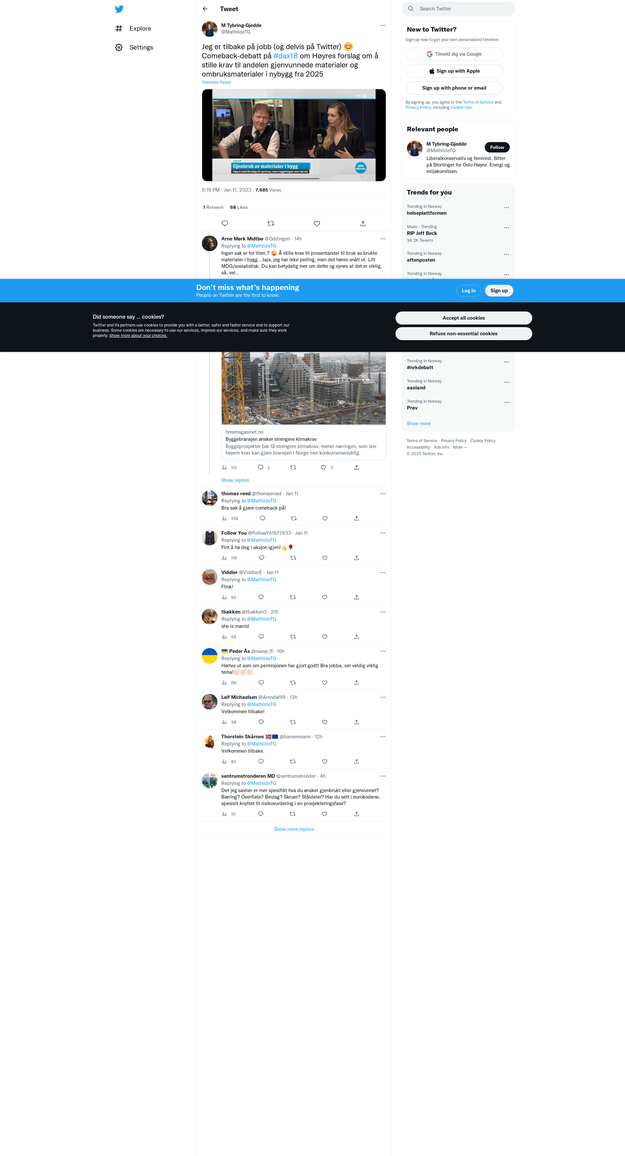Go back using the arrow icon
Viewport: 625px width, 1156px height.
pyautogui.click(x=205, y=9)
